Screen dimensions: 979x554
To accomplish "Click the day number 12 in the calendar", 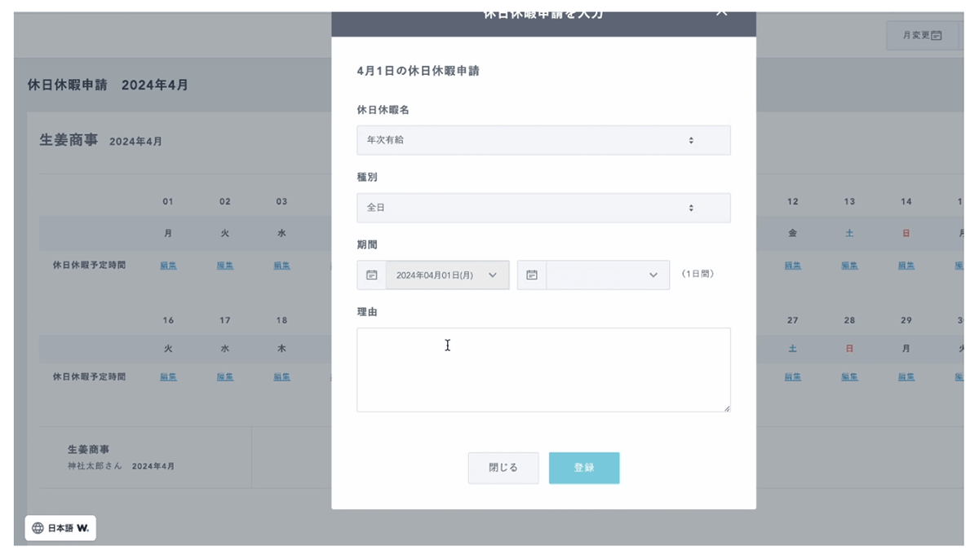I will click(x=793, y=202).
